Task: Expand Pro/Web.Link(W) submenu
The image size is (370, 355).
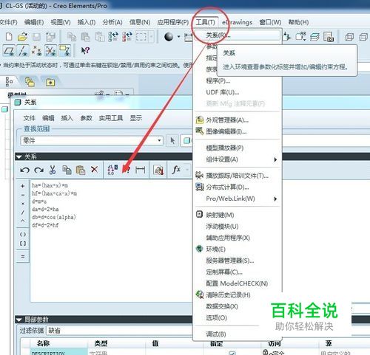Action: coord(238,199)
